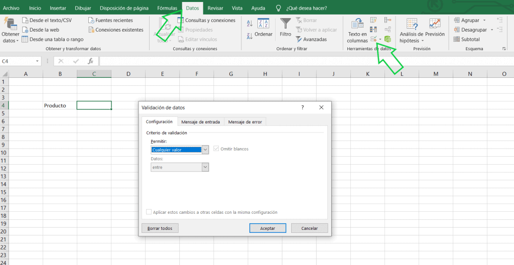Screen dimensions: 514x265
Task: Open the Esquema dialog launcher
Action: [x=504, y=49]
